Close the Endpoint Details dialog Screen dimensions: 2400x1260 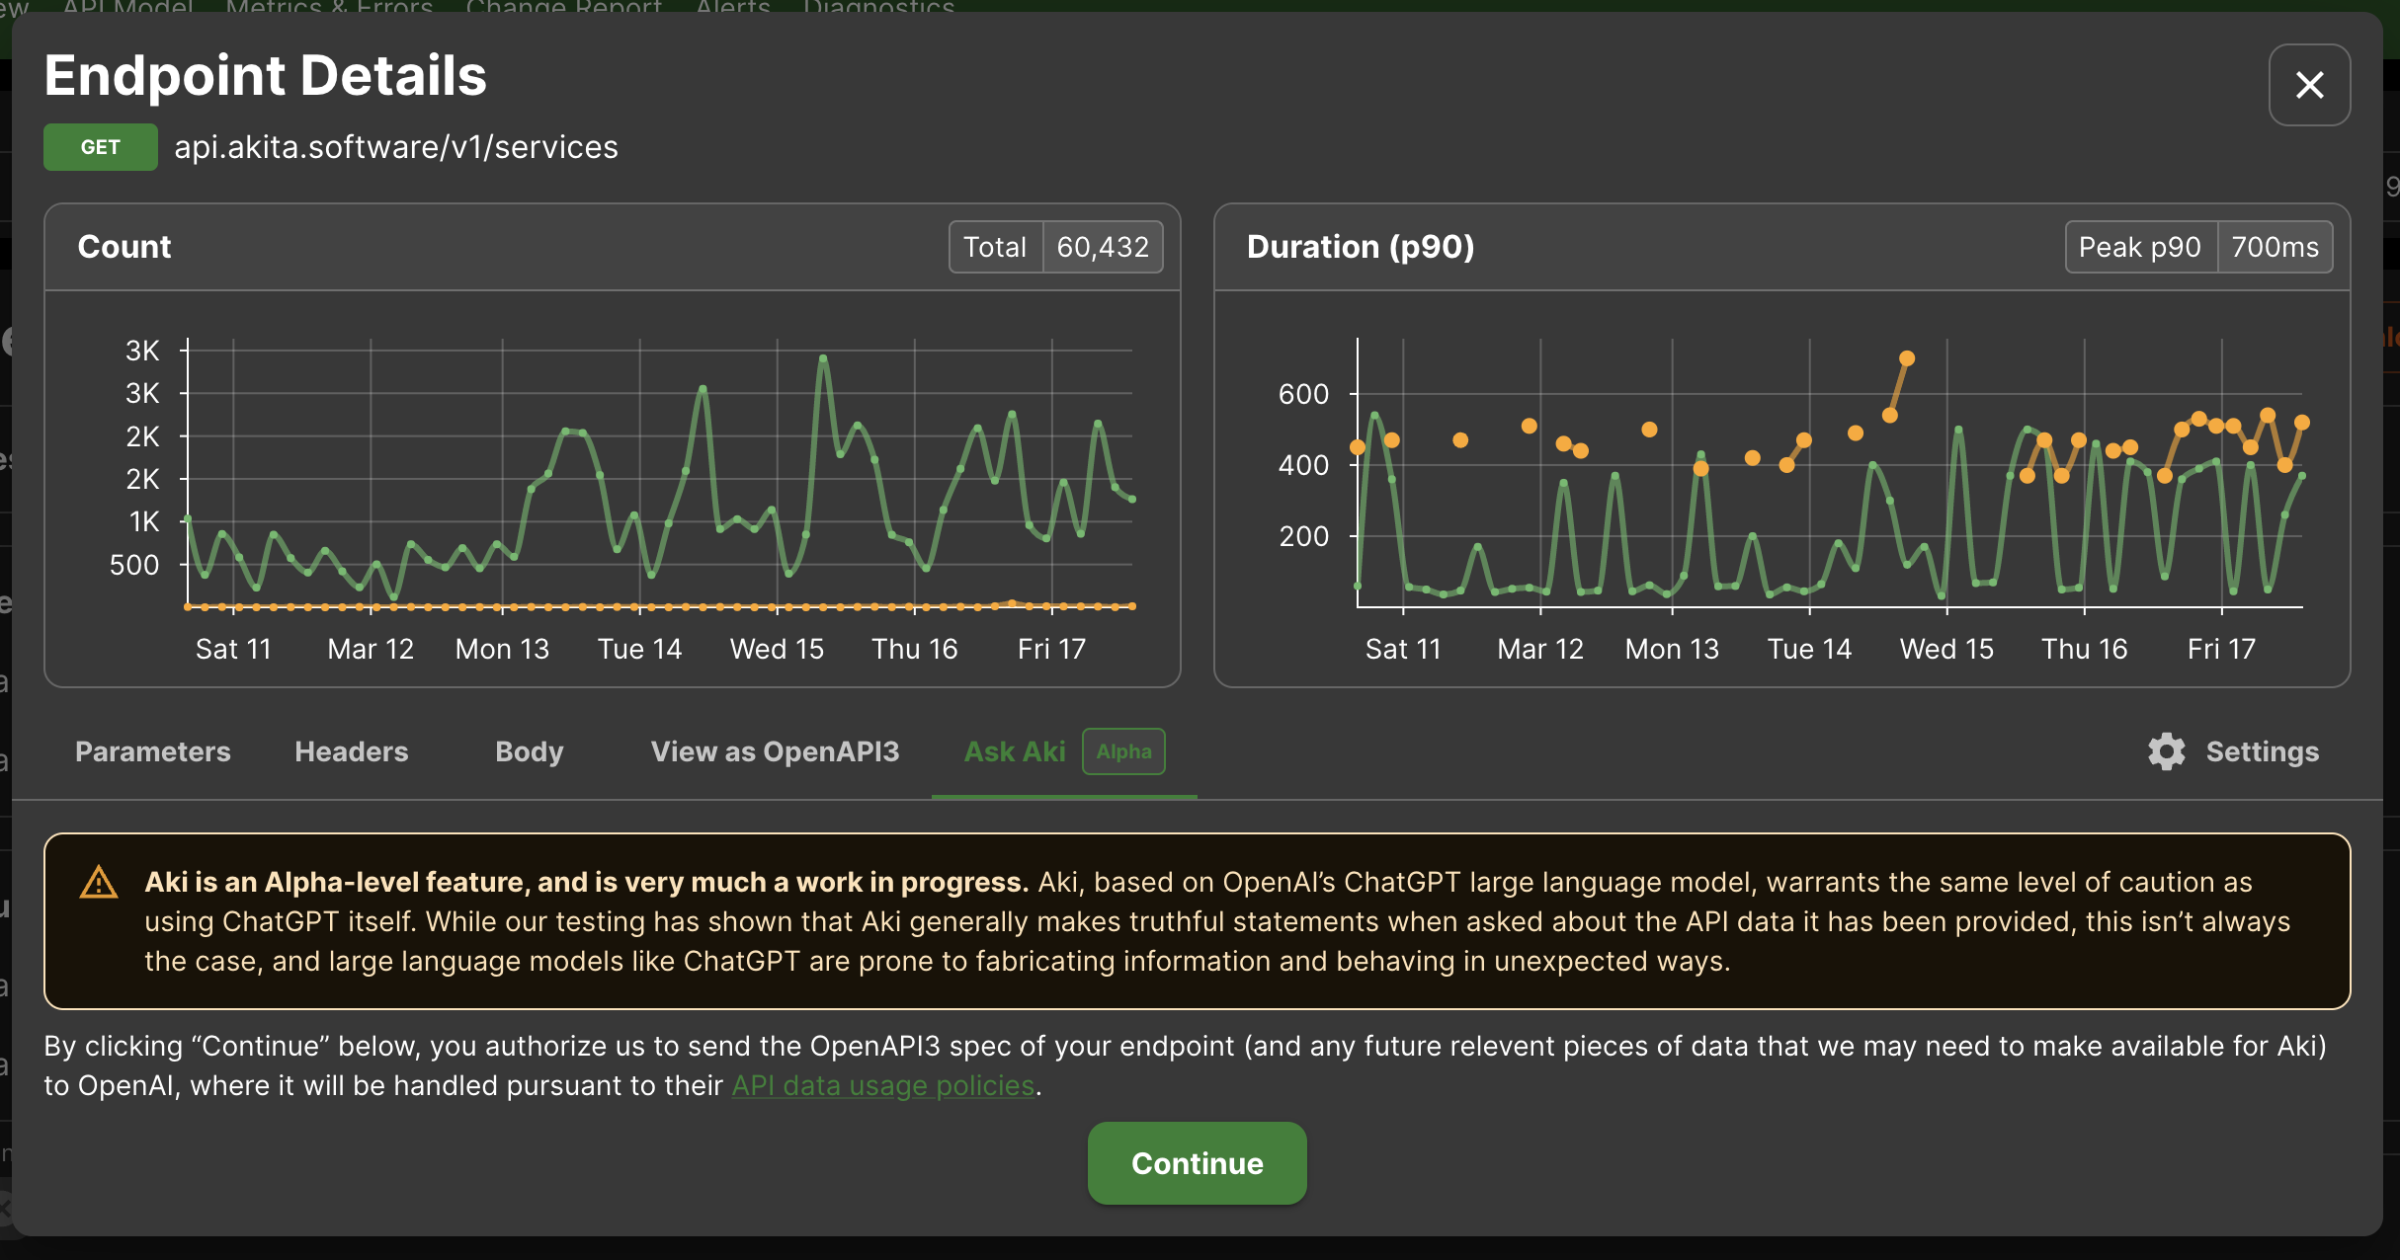click(2308, 85)
